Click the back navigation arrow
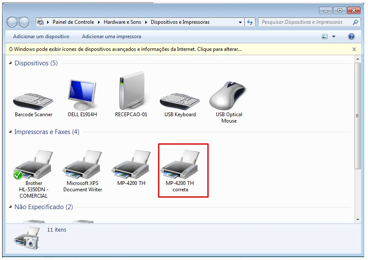 tap(12, 22)
